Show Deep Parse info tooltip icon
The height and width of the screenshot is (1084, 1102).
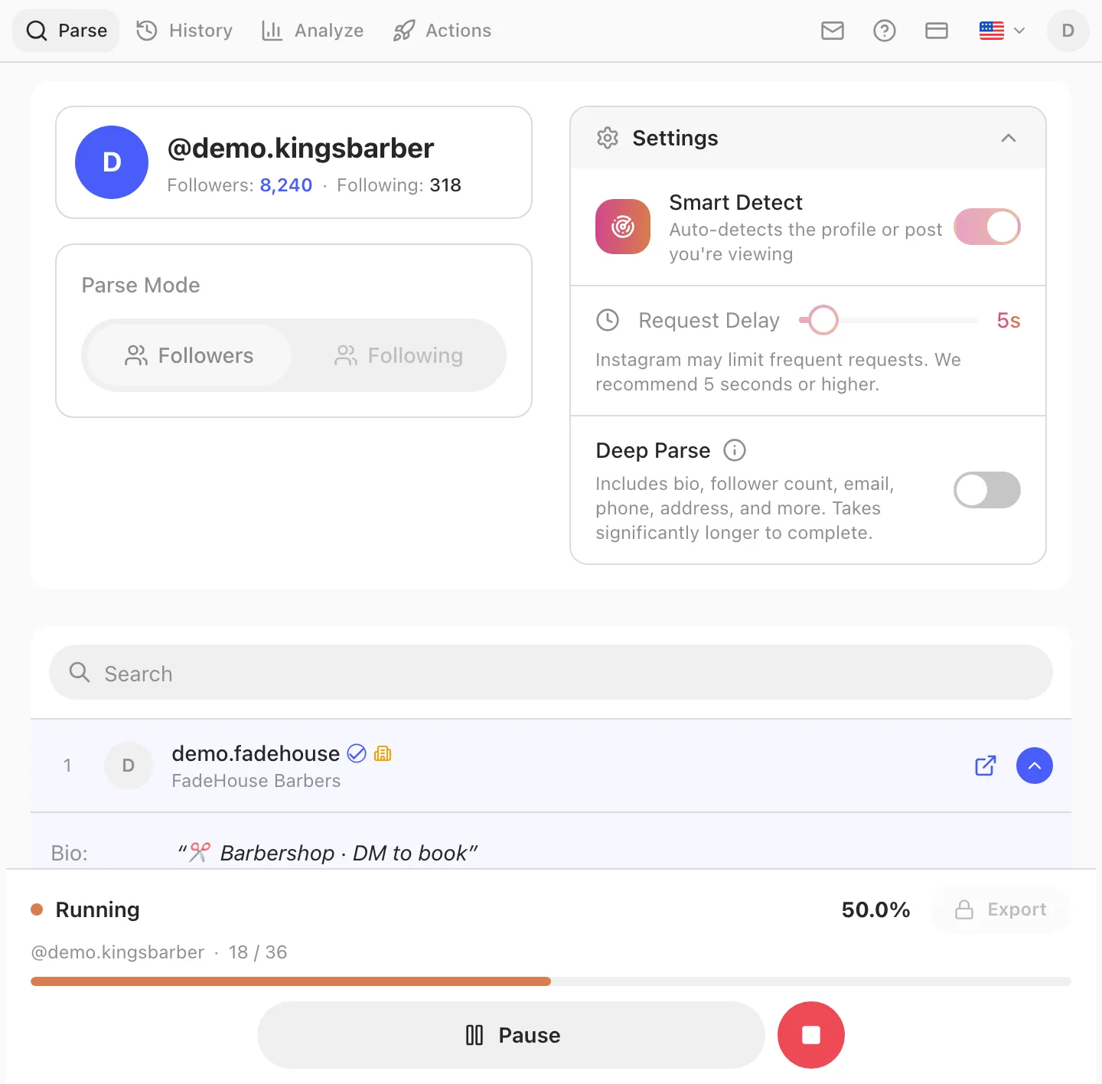coord(735,450)
